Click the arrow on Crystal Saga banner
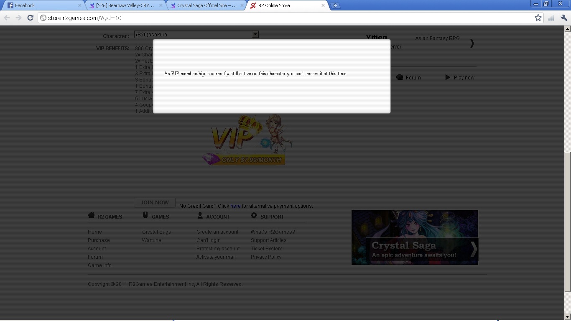This screenshot has width=571, height=321. click(x=474, y=249)
